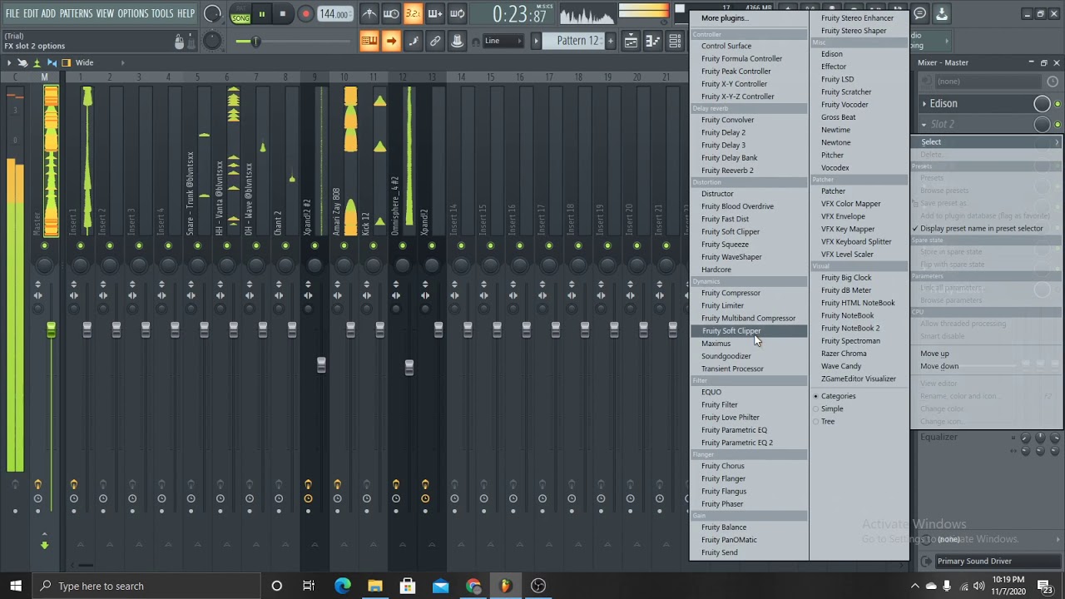Toggle SONG/PAT playback mode
The height and width of the screenshot is (599, 1065).
pyautogui.click(x=240, y=14)
